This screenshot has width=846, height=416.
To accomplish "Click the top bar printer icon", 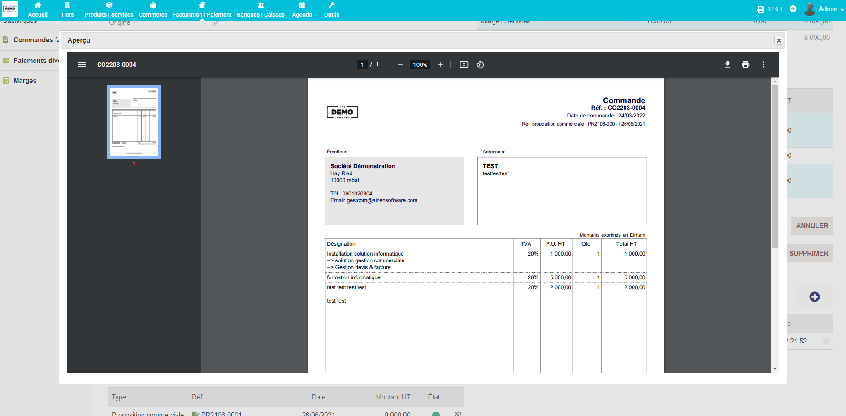I will [x=760, y=9].
